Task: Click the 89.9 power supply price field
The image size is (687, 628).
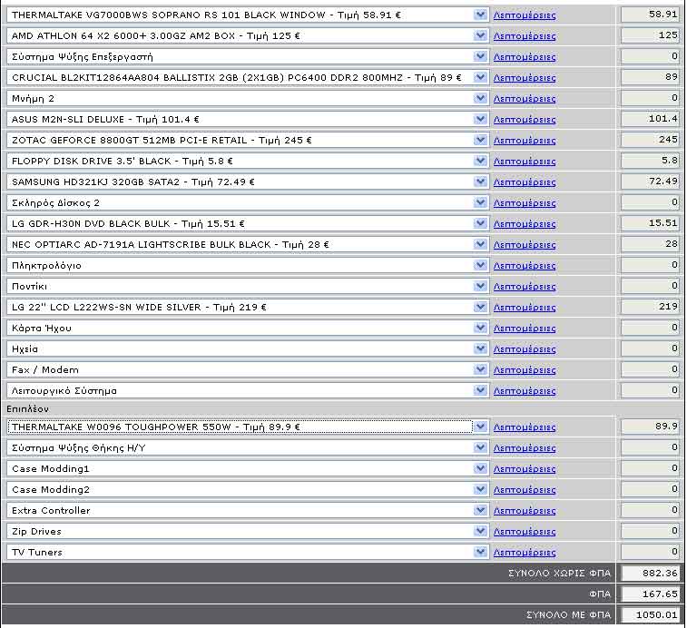Action: pos(650,427)
